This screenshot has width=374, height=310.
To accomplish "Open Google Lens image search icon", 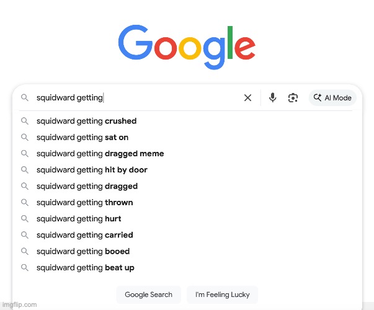I will 293,98.
